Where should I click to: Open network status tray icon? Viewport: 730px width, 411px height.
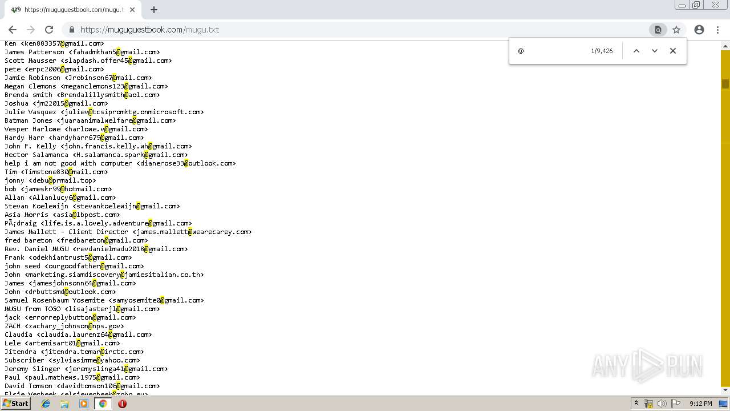click(x=648, y=404)
